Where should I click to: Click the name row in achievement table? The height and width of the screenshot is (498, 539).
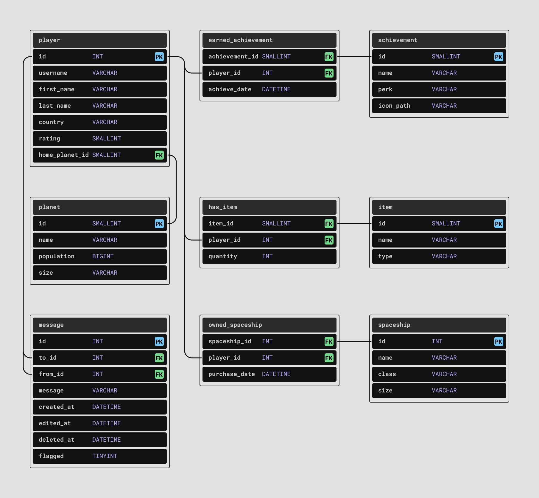pyautogui.click(x=439, y=73)
